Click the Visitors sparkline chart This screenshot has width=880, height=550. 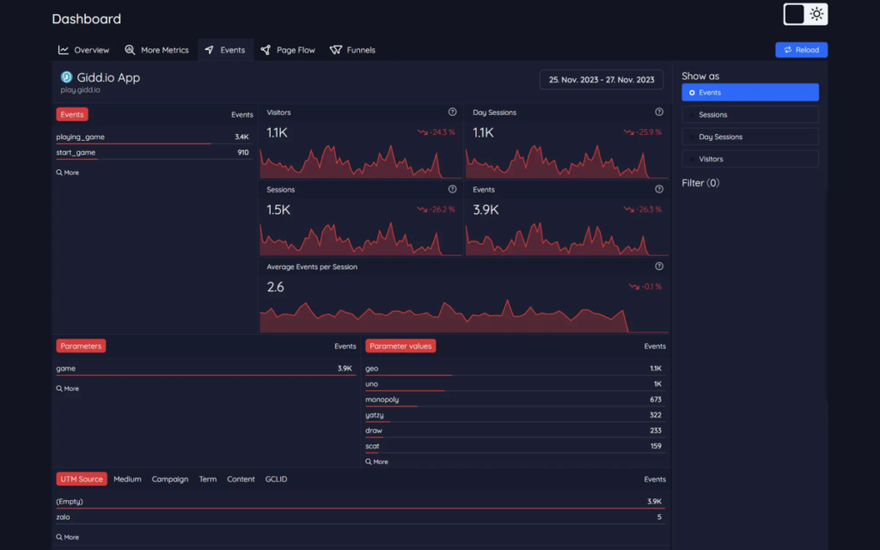[x=360, y=161]
